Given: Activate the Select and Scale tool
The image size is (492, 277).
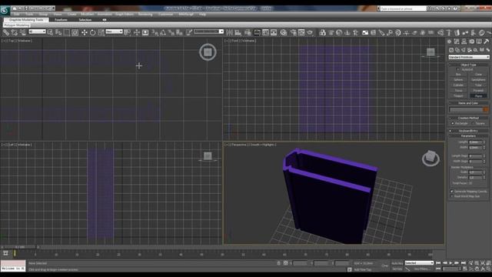Looking at the screenshot, I should click(x=101, y=32).
